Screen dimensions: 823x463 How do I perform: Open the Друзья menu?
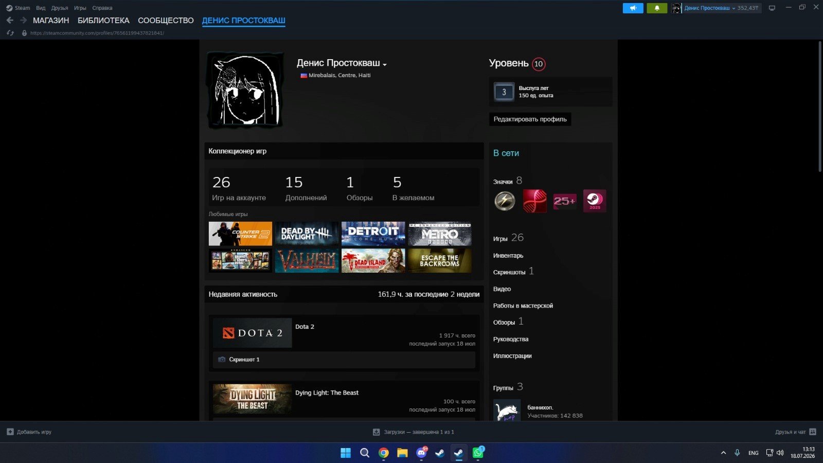[60, 8]
